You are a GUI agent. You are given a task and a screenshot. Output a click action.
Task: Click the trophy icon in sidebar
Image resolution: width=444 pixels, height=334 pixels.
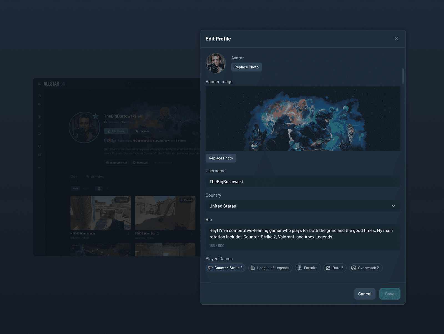(x=39, y=146)
